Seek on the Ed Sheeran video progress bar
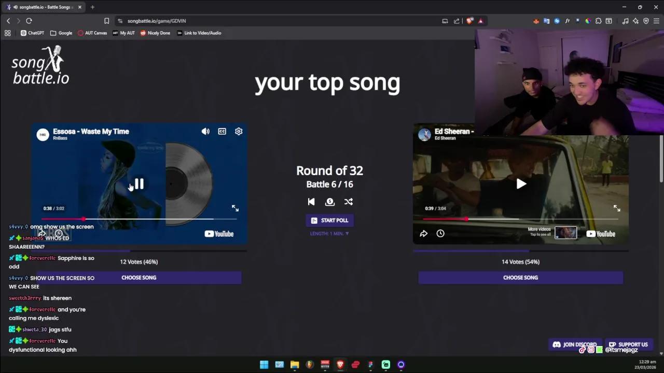The image size is (664, 373). coord(521,219)
